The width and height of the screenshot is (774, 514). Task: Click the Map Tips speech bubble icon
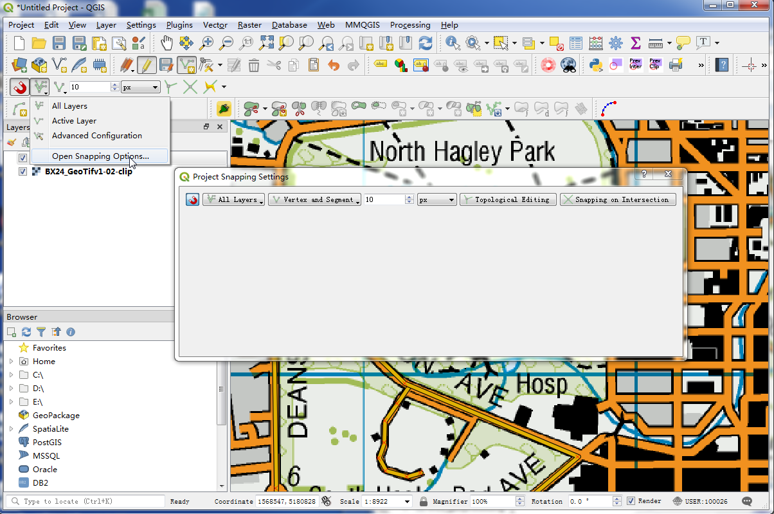pos(683,43)
